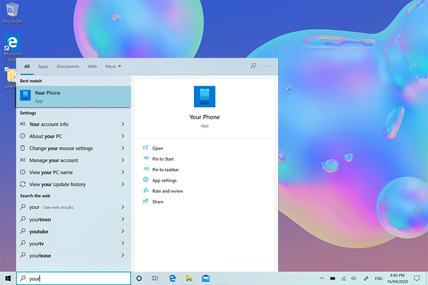428x285 pixels.
Task: Click the Share icon in the actions list
Action: tap(145, 201)
